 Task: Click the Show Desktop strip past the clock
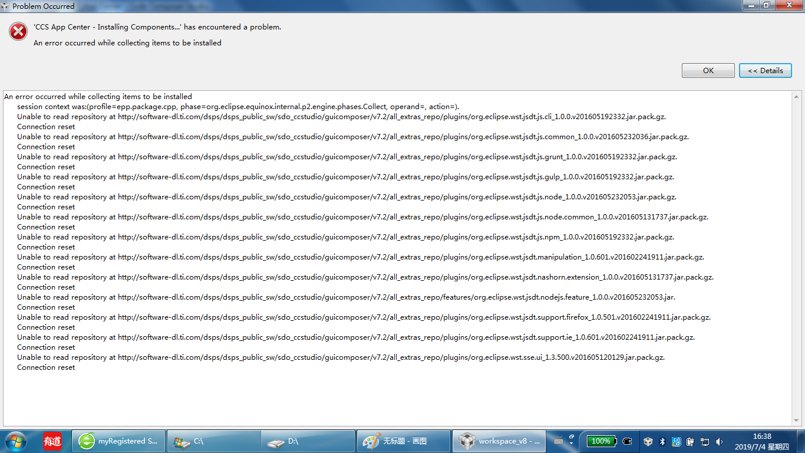click(800, 441)
